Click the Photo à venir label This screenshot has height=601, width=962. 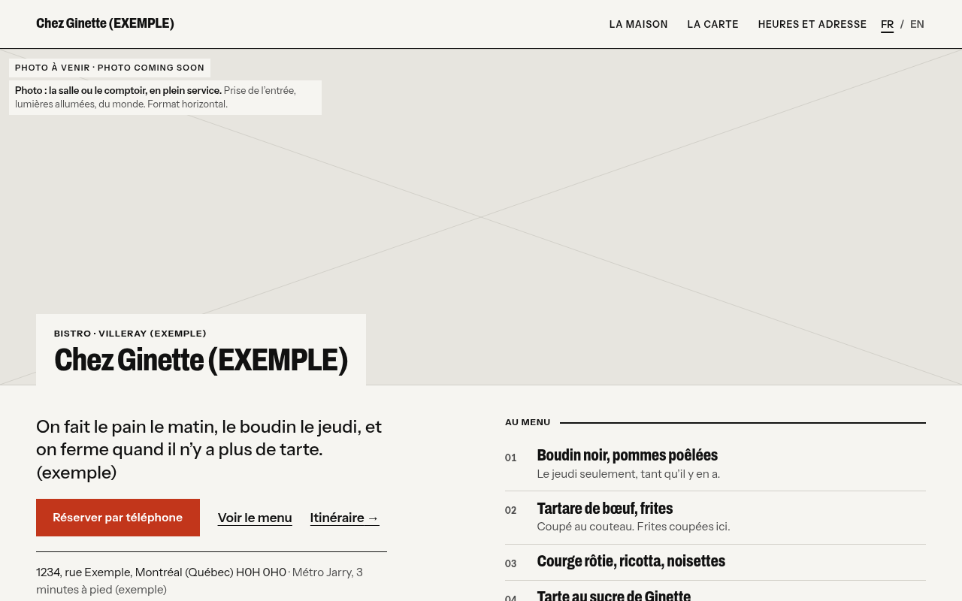click(110, 68)
